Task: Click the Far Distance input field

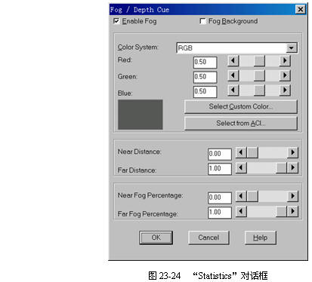Action: [220, 169]
